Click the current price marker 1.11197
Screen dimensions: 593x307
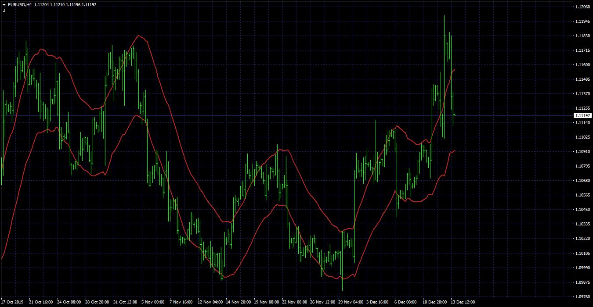582,115
